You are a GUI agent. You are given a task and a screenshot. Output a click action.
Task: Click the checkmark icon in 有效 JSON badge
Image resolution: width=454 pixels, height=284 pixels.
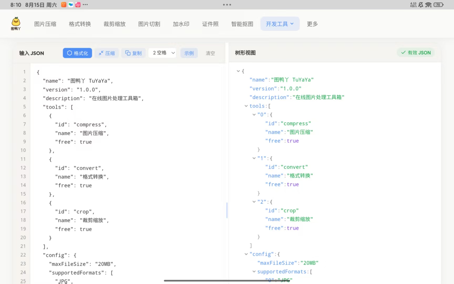(403, 53)
